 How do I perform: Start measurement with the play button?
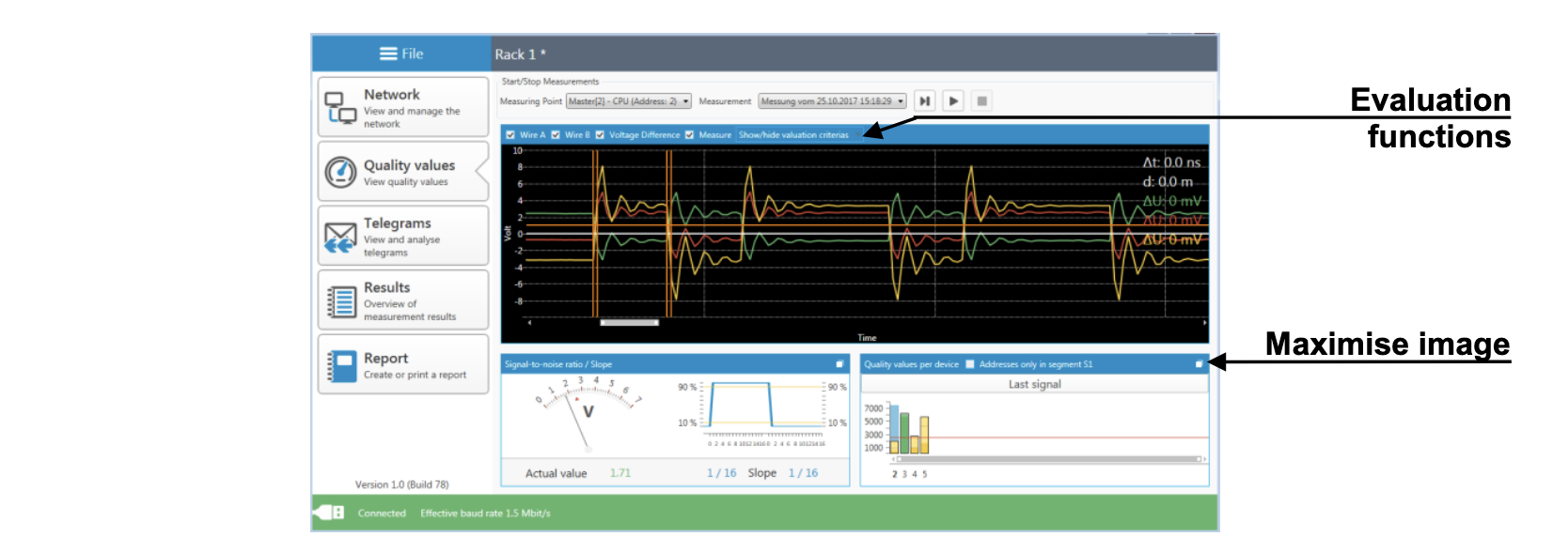[x=953, y=101]
